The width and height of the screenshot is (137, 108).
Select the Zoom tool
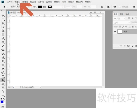pyautogui.click(x=3, y=92)
